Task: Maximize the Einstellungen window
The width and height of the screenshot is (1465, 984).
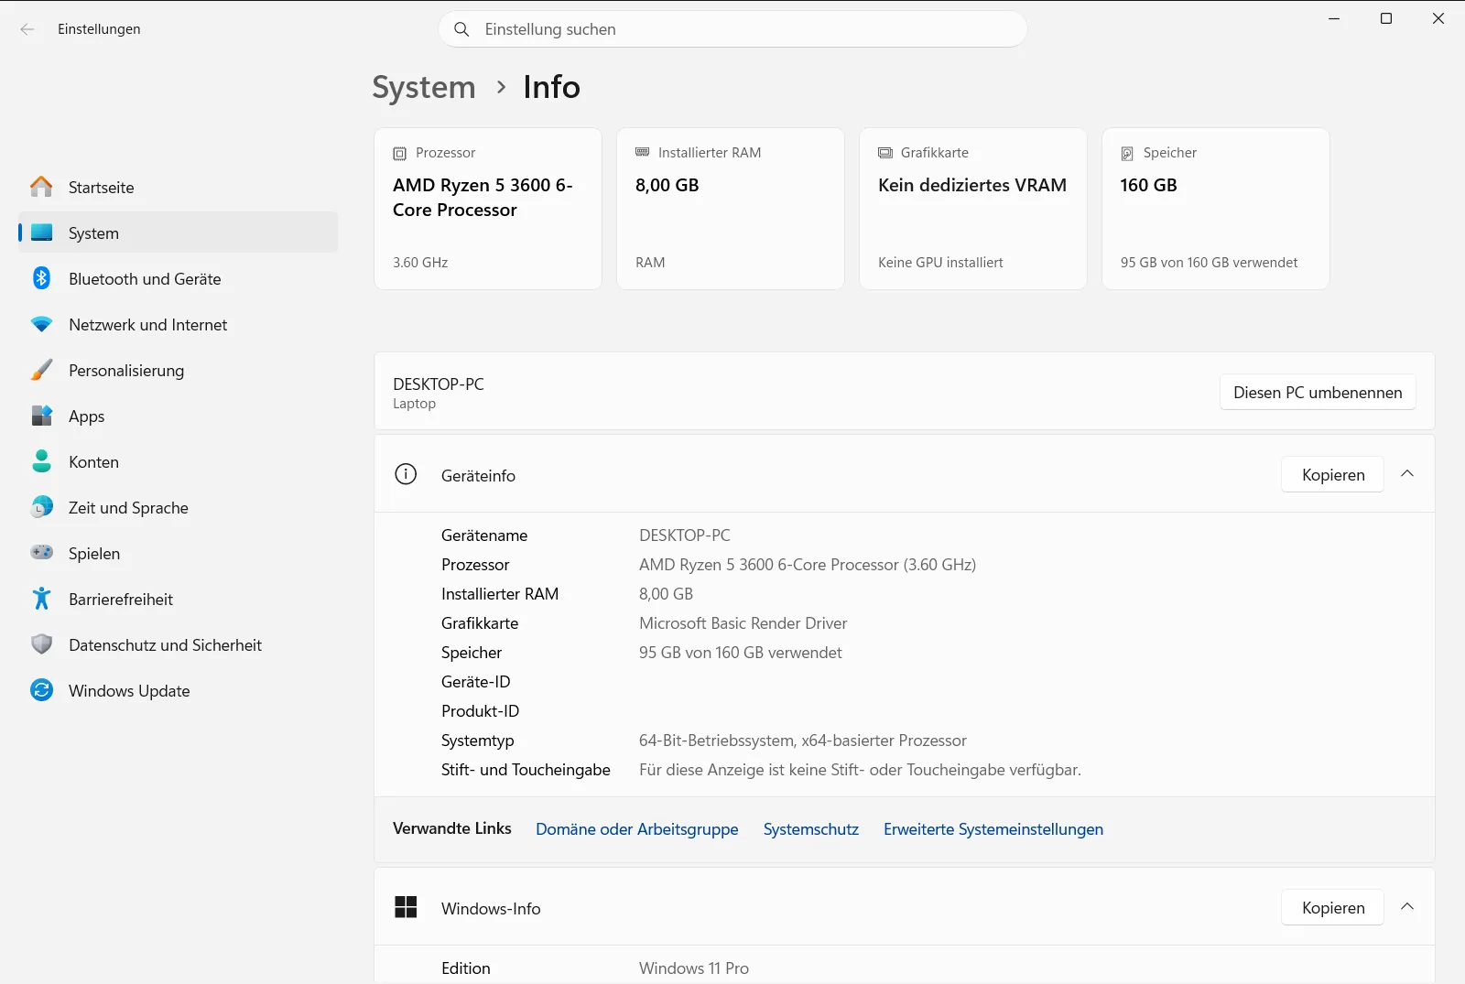Action: coord(1386,18)
